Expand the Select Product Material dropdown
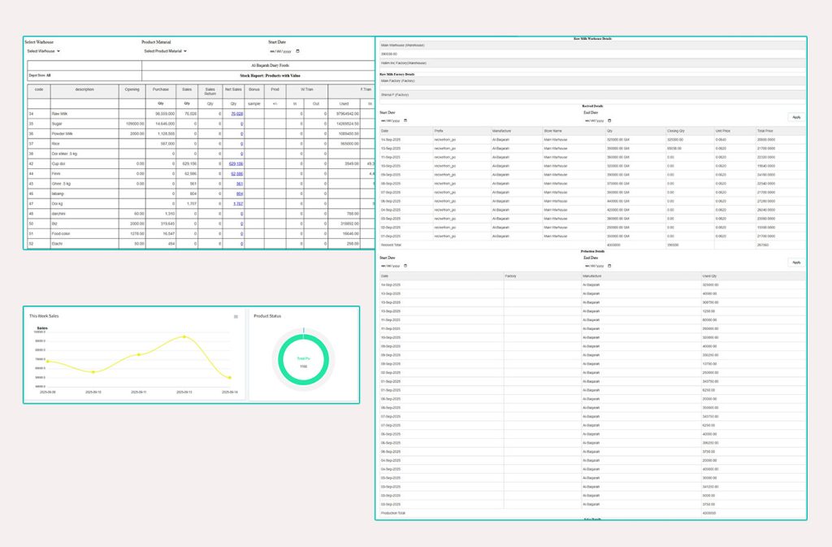The width and height of the screenshot is (832, 547). (165, 51)
